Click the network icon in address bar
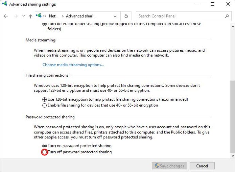This screenshot has height=172, width=235. [38, 16]
